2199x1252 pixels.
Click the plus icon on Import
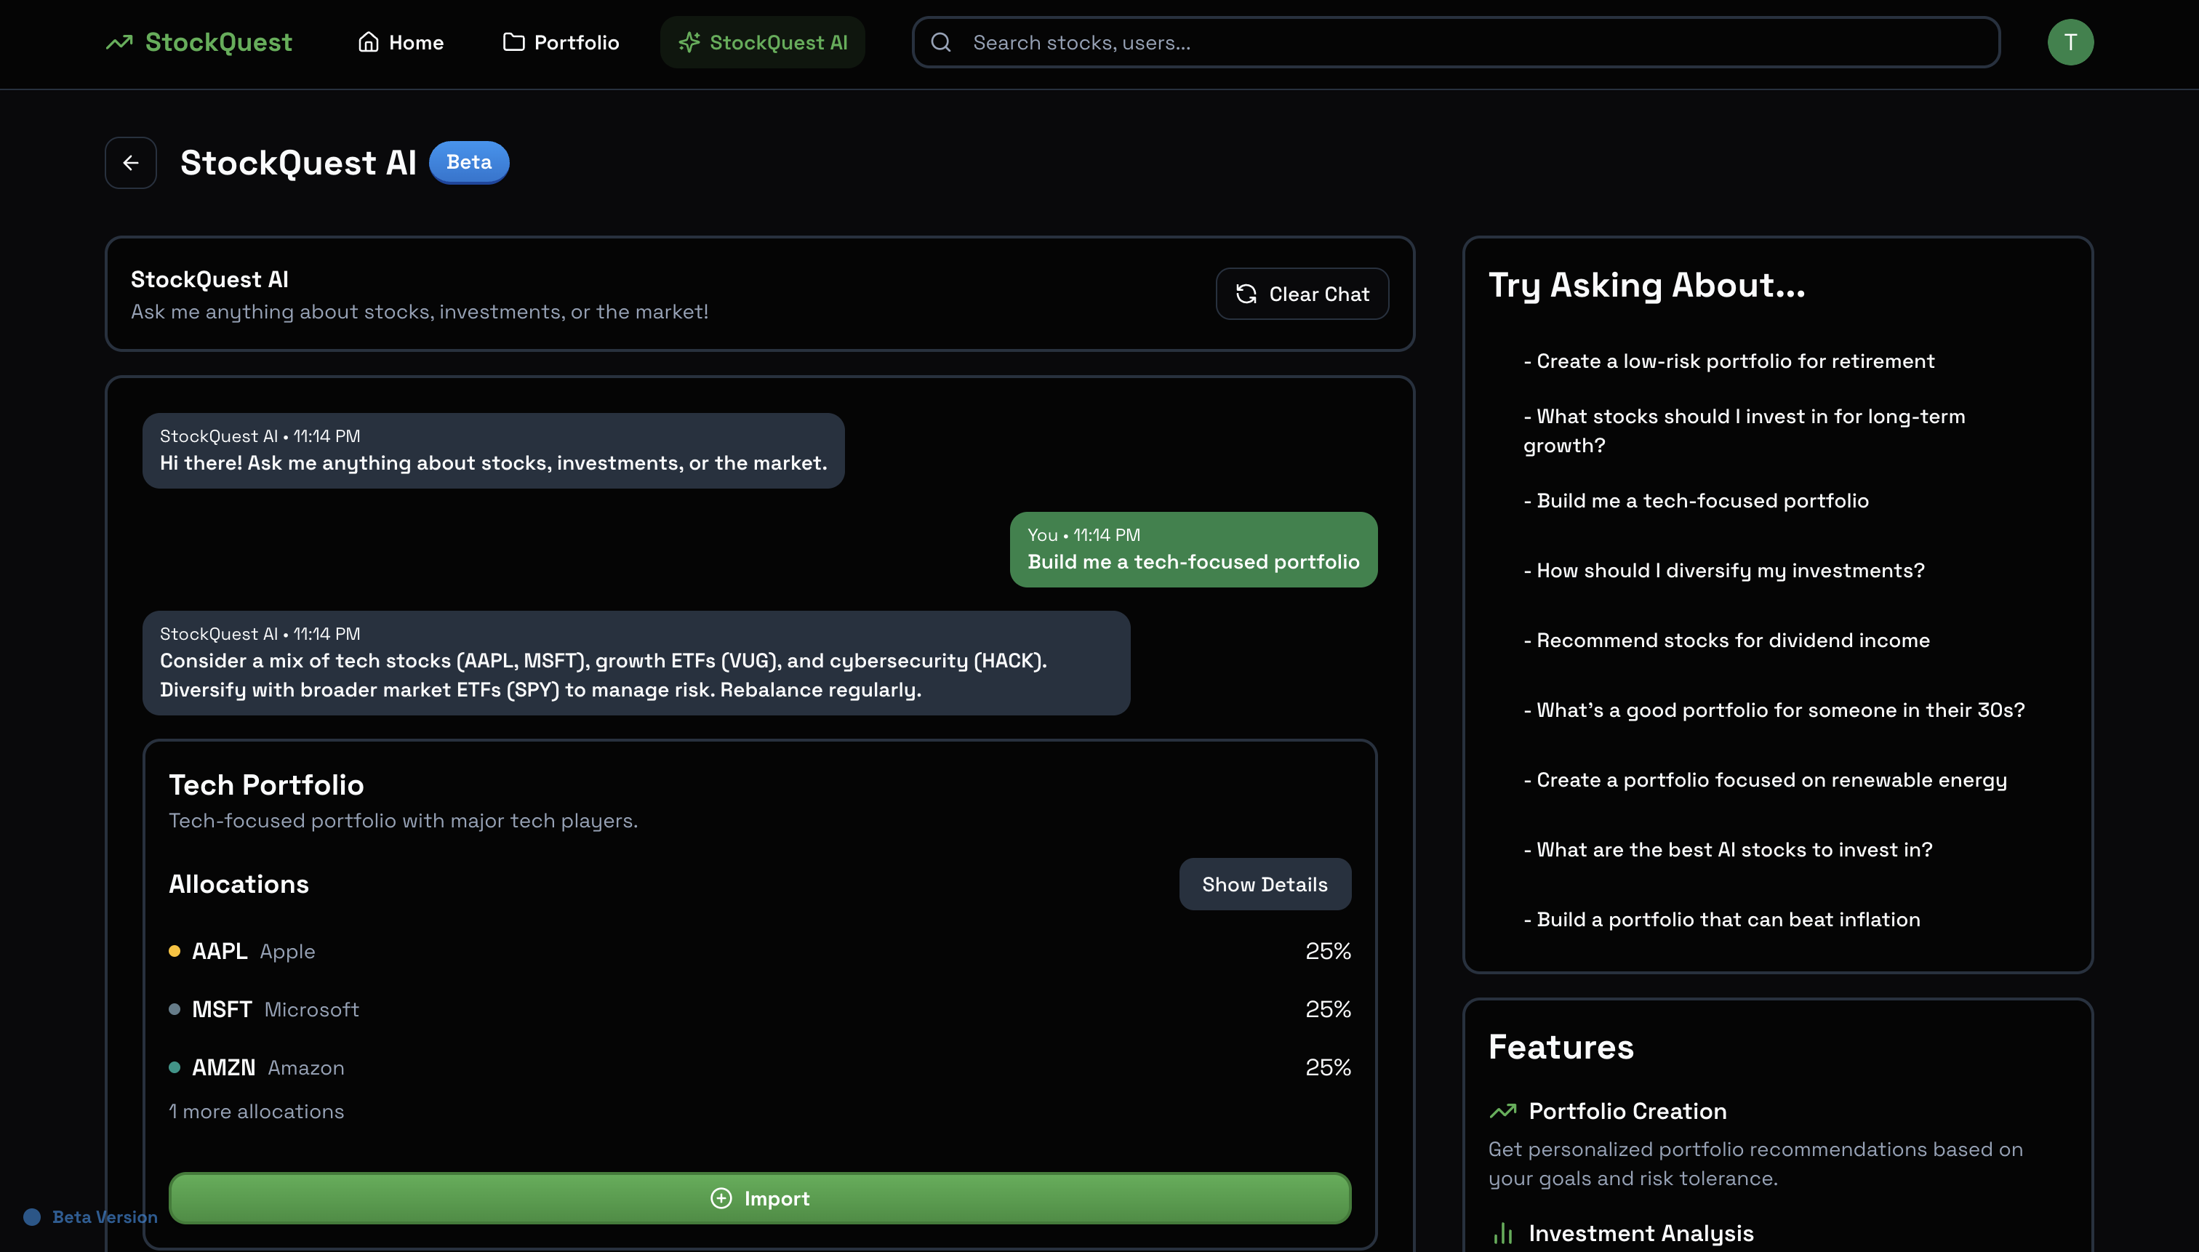721,1197
